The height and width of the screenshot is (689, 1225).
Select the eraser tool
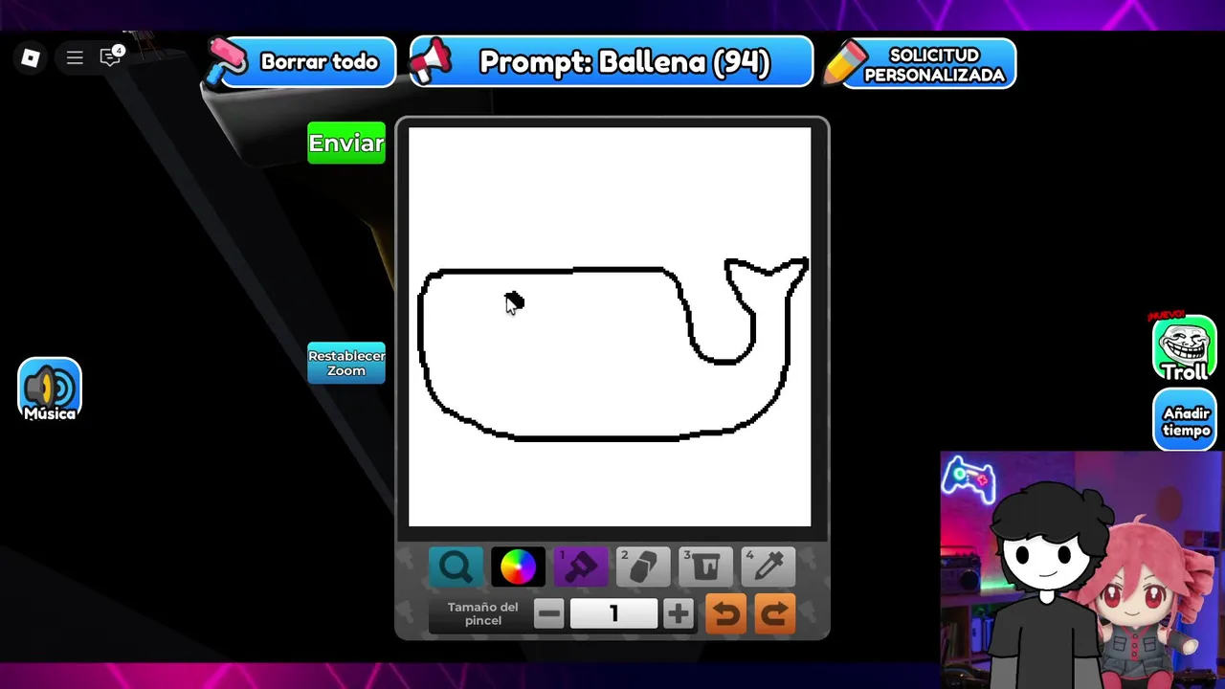click(643, 567)
